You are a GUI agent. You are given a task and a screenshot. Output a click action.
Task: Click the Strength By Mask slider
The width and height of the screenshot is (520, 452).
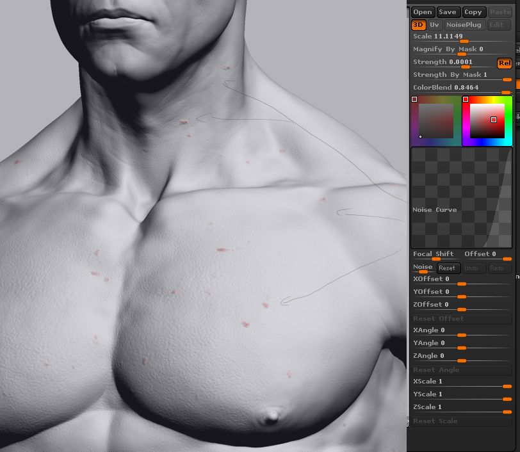point(461,76)
